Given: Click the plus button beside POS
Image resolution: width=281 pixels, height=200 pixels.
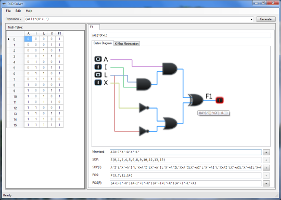Looking at the screenshot, I should click(x=266, y=176).
